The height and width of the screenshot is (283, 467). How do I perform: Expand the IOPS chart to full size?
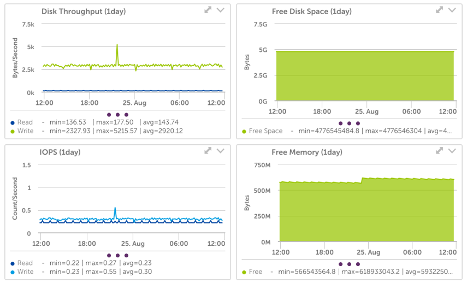tap(208, 151)
